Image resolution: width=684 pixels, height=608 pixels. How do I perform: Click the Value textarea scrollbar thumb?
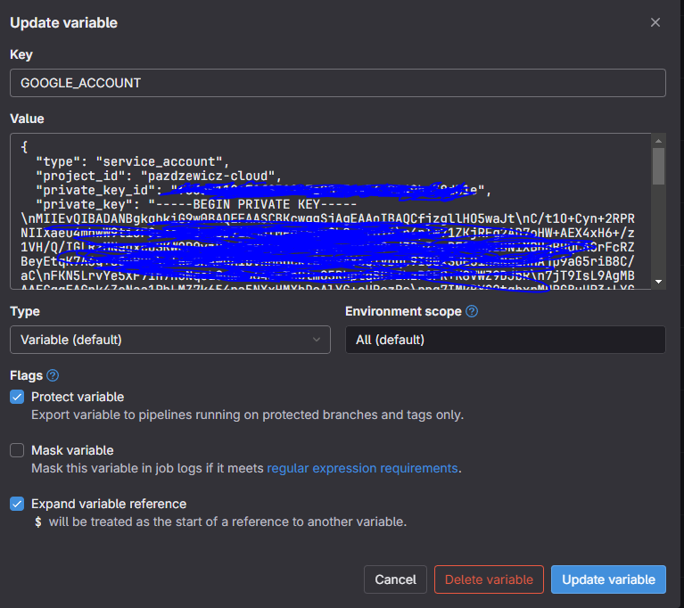pos(658,166)
